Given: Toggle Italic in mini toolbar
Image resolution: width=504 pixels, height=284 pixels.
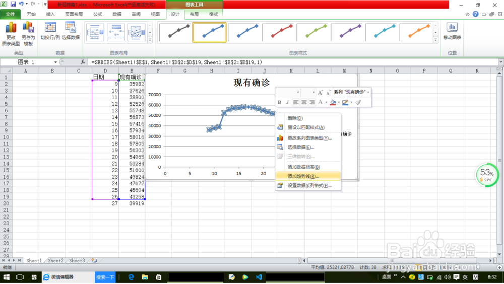Looking at the screenshot, I should 287,102.
